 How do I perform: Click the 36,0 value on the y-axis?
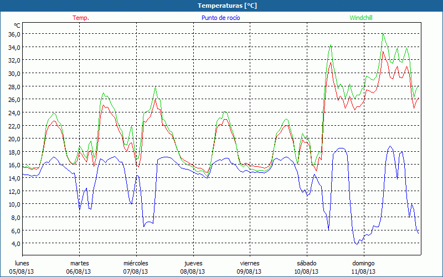pos(14,34)
